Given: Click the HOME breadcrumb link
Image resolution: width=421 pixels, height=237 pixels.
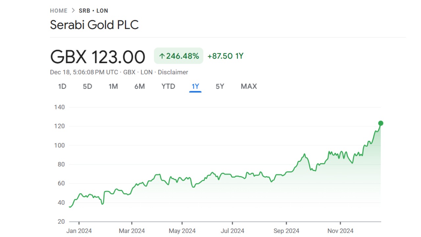Looking at the screenshot, I should click(59, 11).
